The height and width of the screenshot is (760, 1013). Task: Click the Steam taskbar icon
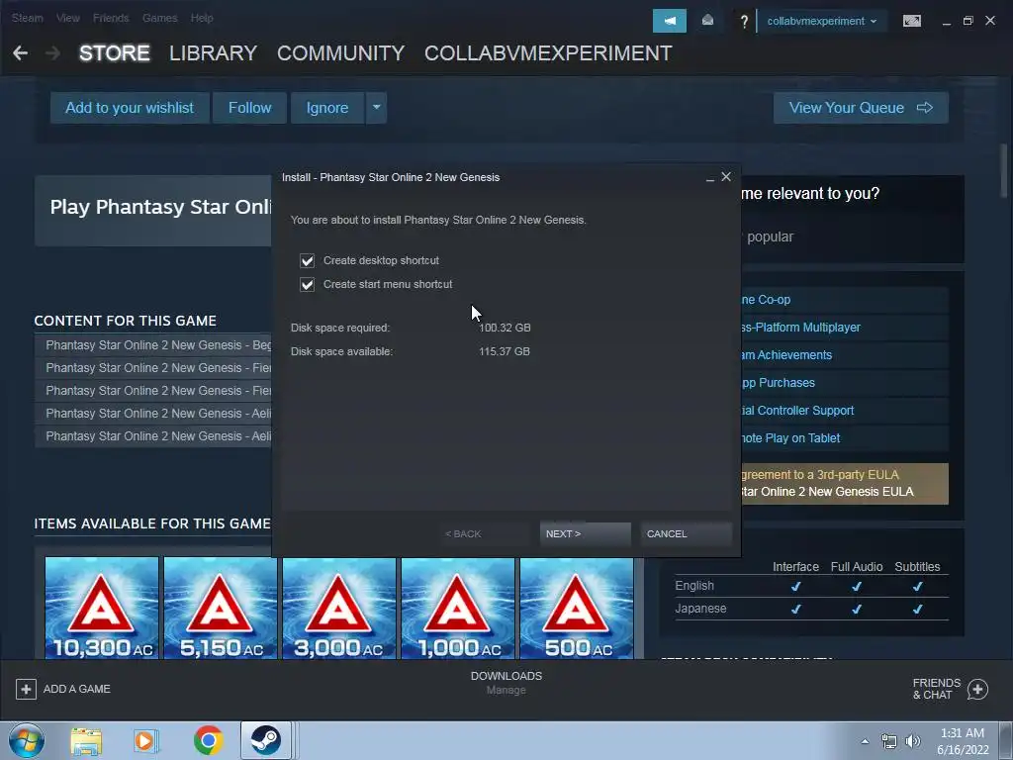(265, 740)
